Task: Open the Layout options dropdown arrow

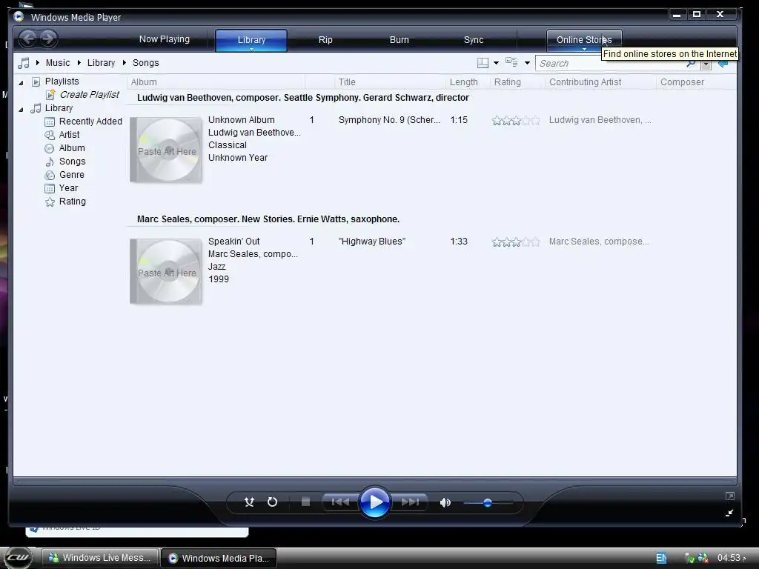Action: pyautogui.click(x=496, y=63)
